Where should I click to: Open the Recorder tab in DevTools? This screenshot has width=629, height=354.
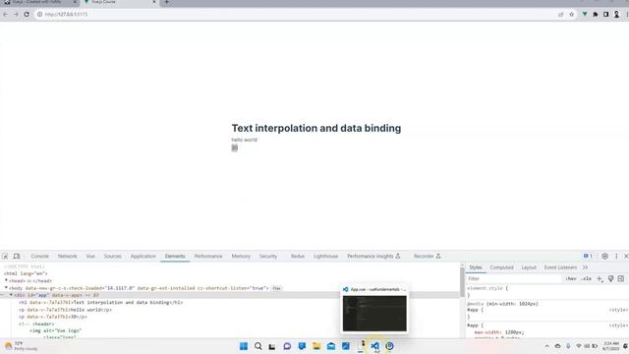pyautogui.click(x=427, y=256)
